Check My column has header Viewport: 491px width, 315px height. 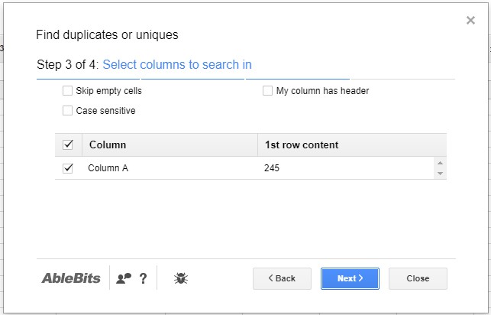tap(268, 91)
